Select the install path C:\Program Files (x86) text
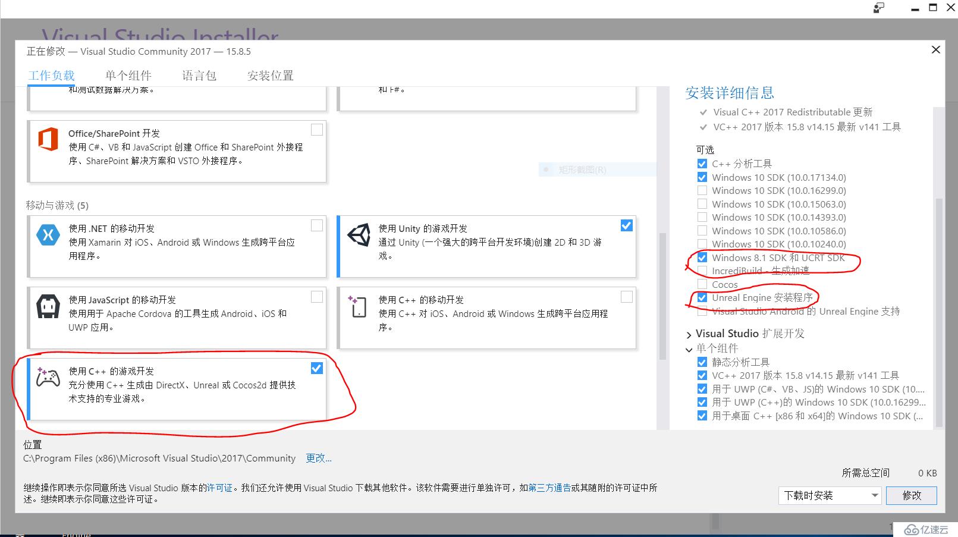The width and height of the screenshot is (958, 537). pyautogui.click(x=159, y=459)
